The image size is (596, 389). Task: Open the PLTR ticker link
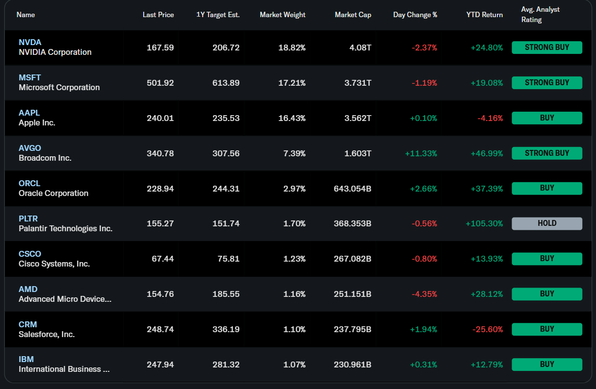point(28,219)
